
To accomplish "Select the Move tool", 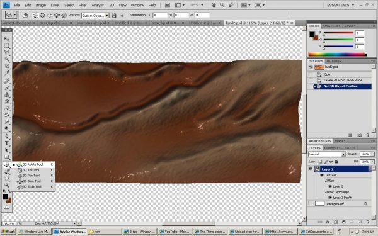I will point(6,39).
